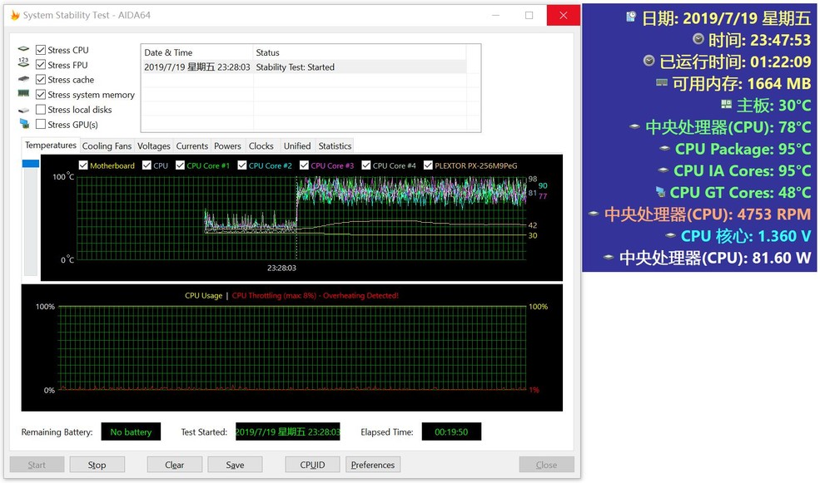Uncheck the Stress cache checkbox

pos(40,79)
